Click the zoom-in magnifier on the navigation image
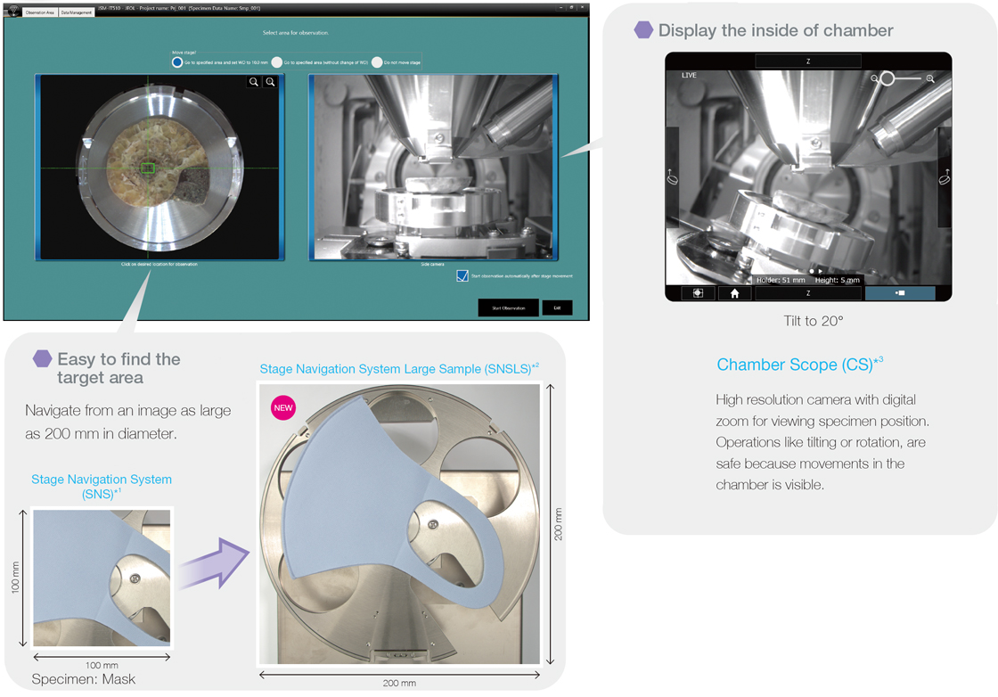The image size is (998, 697). 271,82
